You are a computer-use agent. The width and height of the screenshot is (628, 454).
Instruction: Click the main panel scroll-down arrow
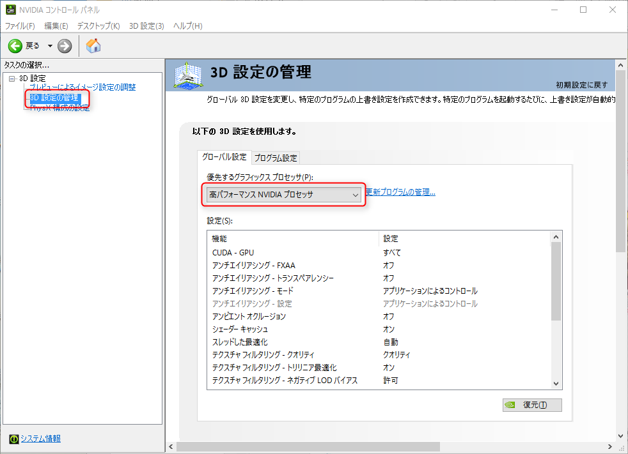pyautogui.click(x=621, y=436)
